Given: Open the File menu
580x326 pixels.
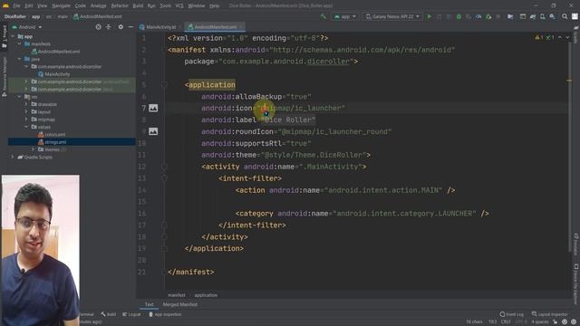Looking at the screenshot, I should (16, 5).
